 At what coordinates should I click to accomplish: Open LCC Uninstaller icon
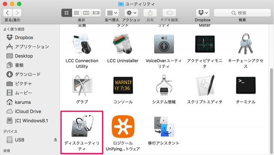tap(123, 44)
